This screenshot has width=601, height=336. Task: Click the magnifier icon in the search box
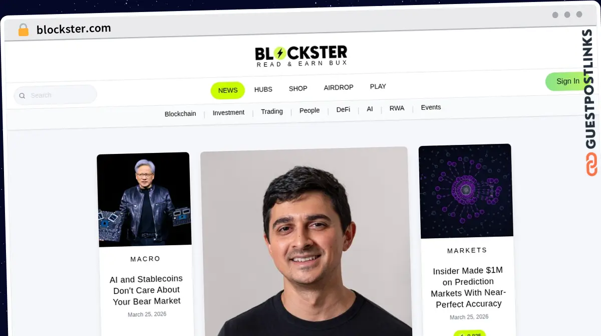tap(22, 96)
